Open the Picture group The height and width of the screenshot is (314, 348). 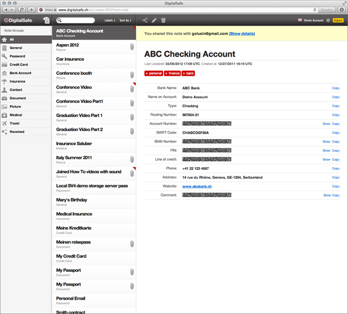pos(26,107)
